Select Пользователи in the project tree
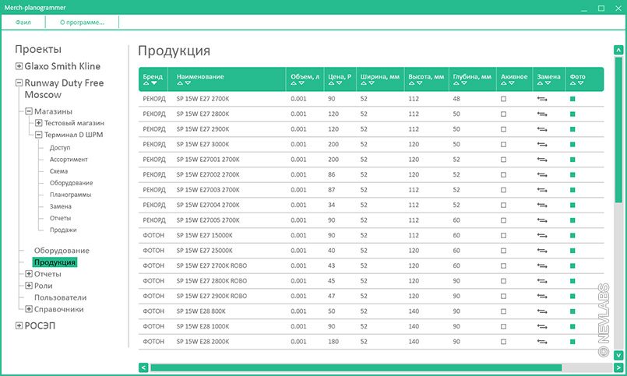The image size is (627, 376). [60, 297]
